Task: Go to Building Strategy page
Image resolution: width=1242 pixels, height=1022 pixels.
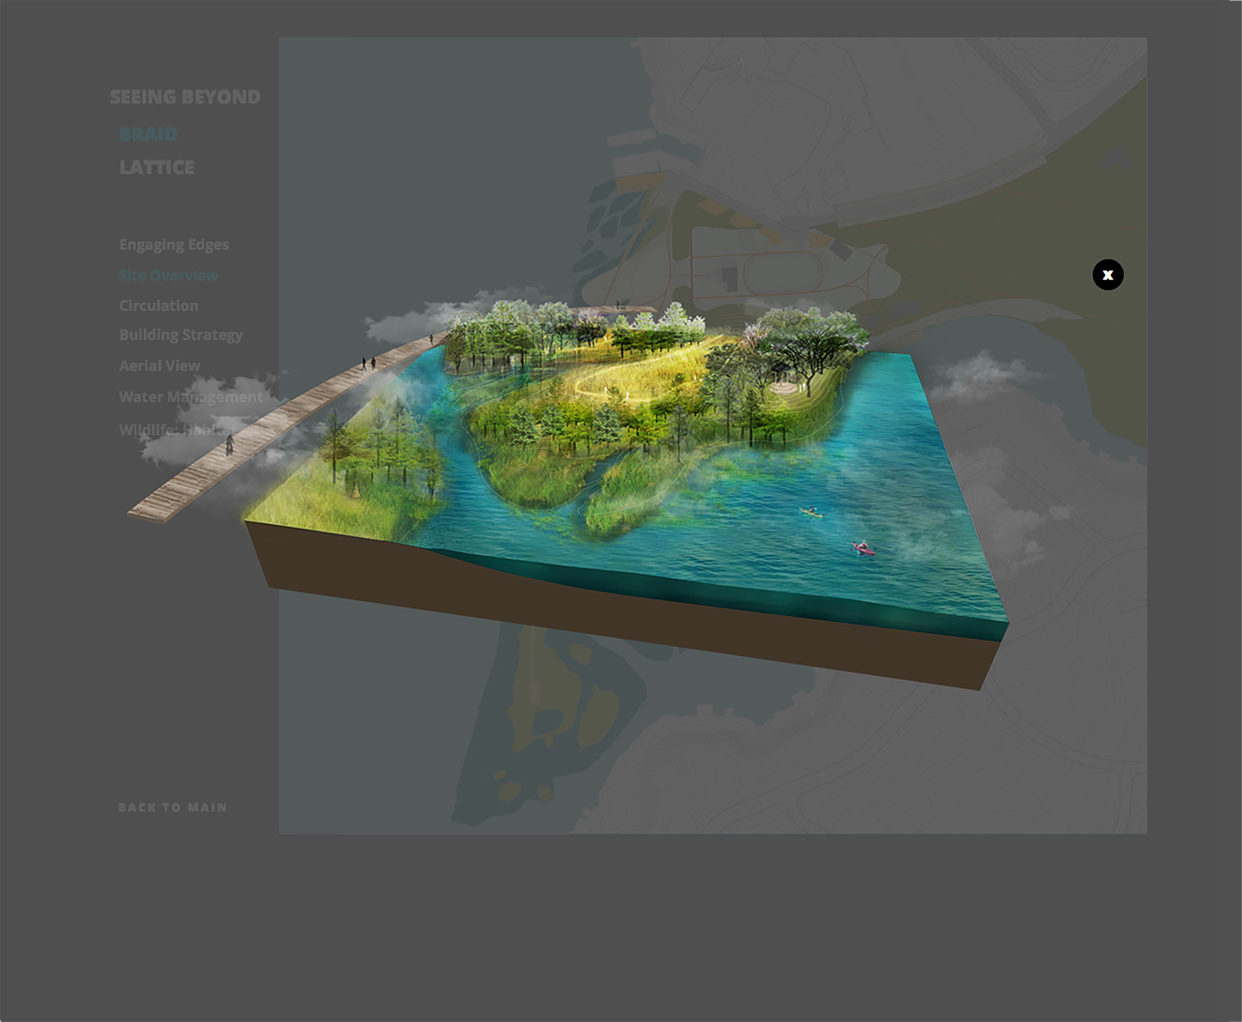Action: [181, 335]
